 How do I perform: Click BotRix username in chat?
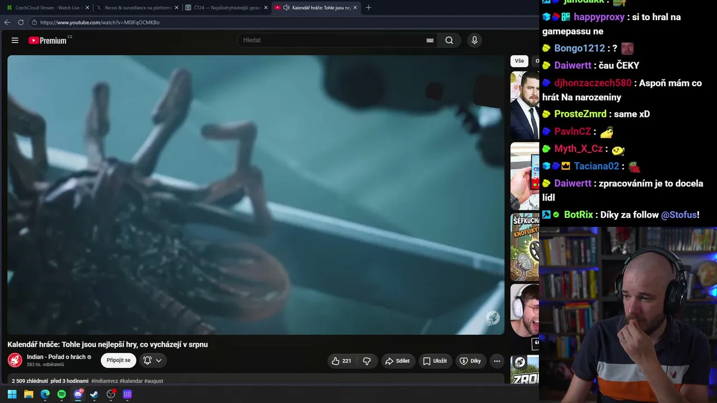[579, 215]
